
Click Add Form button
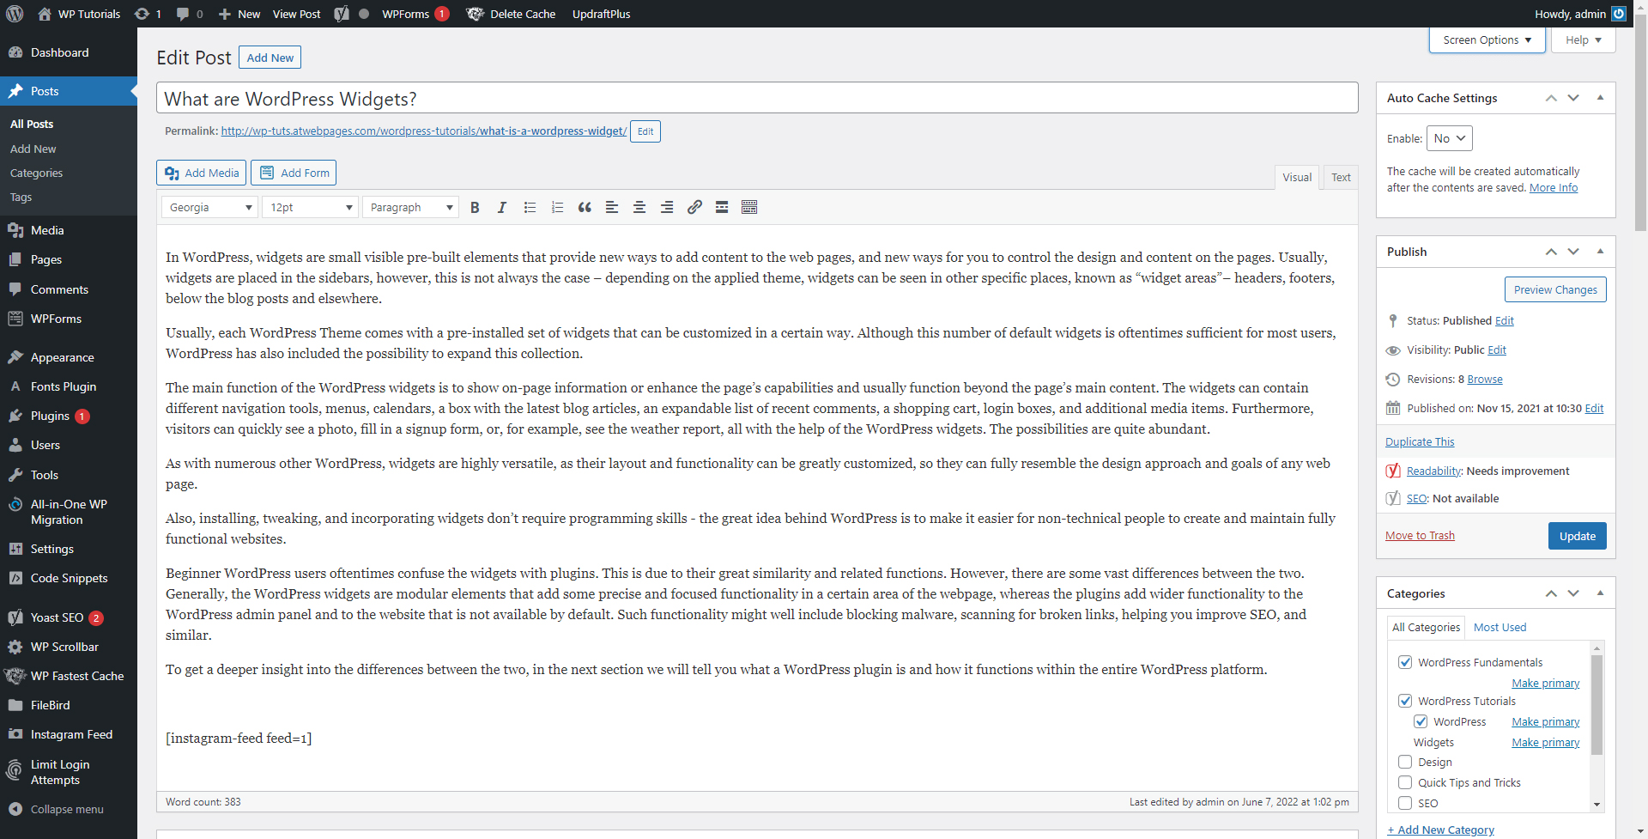coord(294,173)
